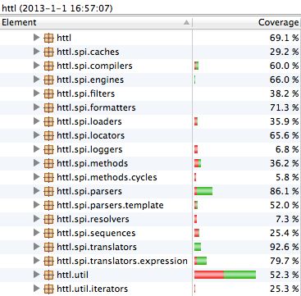
Task: Expand the httl.util tree node
Action: point(36,275)
